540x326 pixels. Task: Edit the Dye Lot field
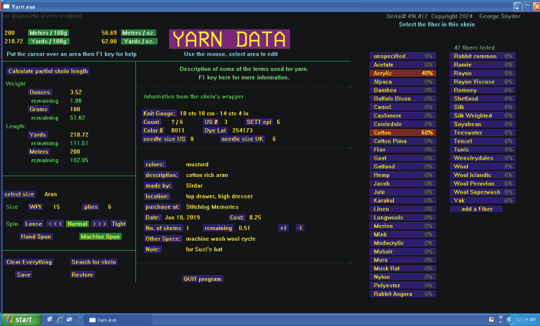tap(216, 130)
